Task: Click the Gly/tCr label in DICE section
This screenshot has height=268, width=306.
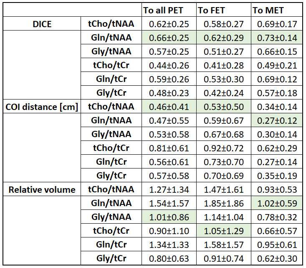Action: 111,93
